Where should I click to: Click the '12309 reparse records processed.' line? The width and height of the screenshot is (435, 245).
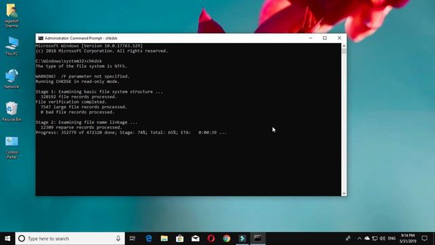82,127
